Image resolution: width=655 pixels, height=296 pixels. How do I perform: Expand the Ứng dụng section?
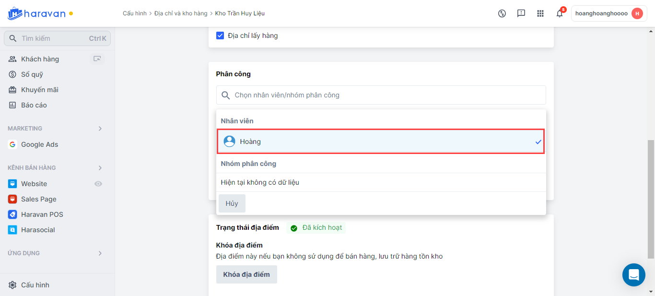100,253
